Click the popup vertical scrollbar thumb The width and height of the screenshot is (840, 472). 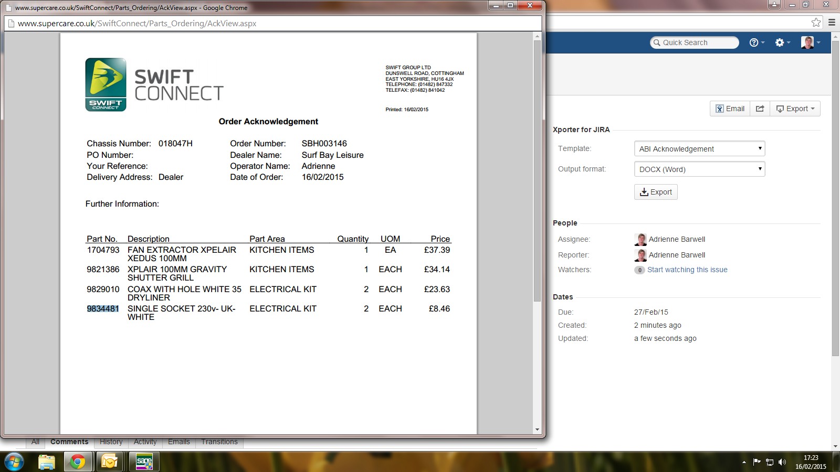coord(537,170)
